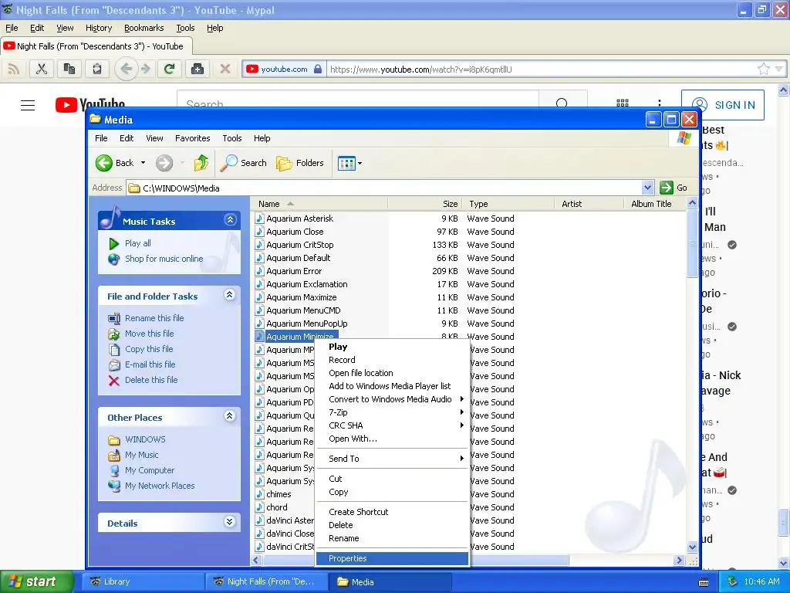
Task: Open My Network Places link
Action: click(x=160, y=486)
